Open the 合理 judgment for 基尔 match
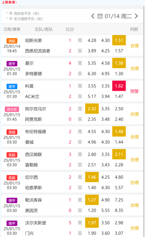Viewport: 145px width, 237px height. tap(135, 68)
